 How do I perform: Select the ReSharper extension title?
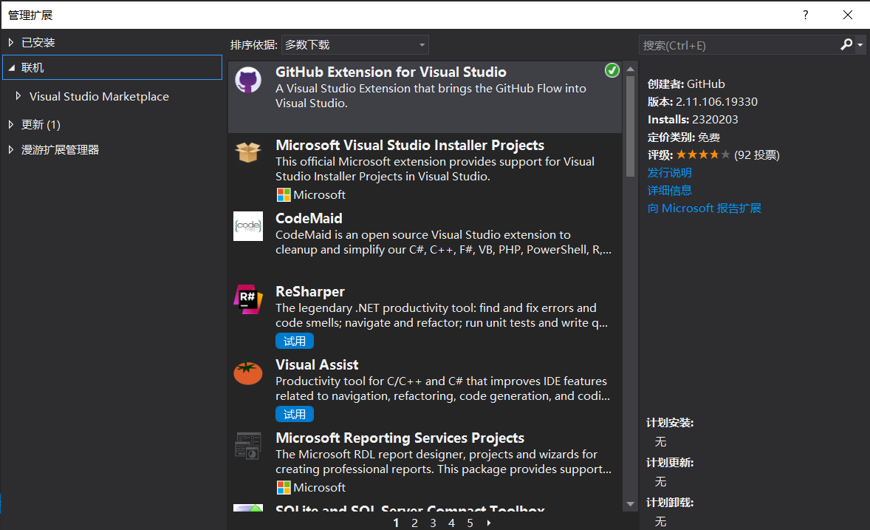(310, 292)
